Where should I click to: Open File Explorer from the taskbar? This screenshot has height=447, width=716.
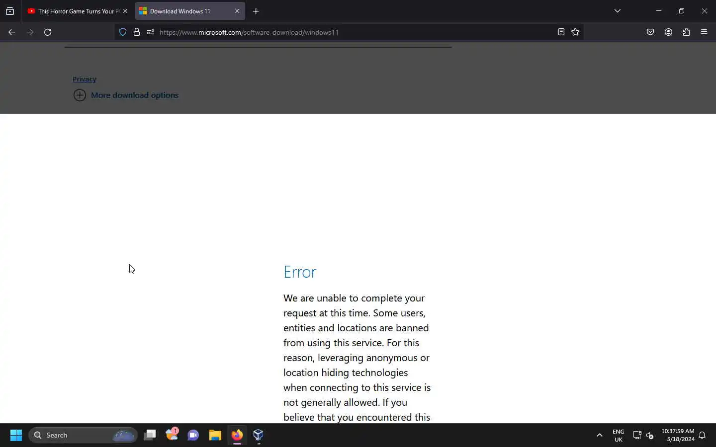[x=215, y=435]
